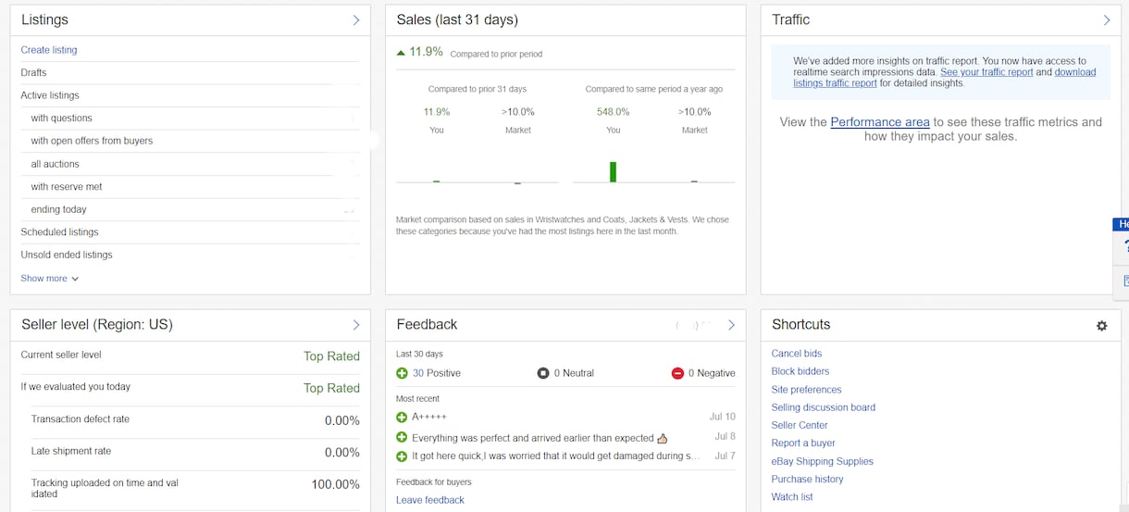Open Traffic panel arrow chevron

click(1107, 19)
